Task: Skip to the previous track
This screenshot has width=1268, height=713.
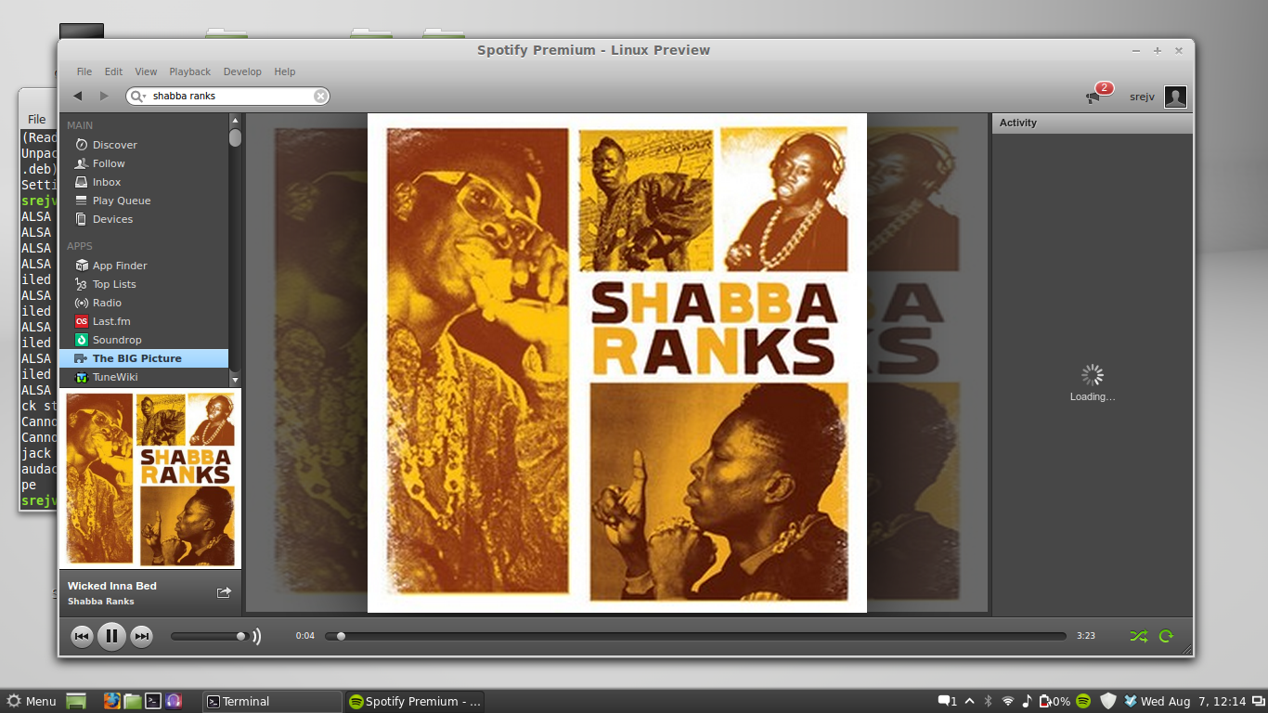Action: [x=82, y=636]
